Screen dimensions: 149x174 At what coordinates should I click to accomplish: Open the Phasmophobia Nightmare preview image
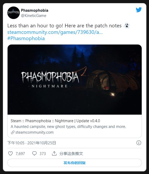75,79
